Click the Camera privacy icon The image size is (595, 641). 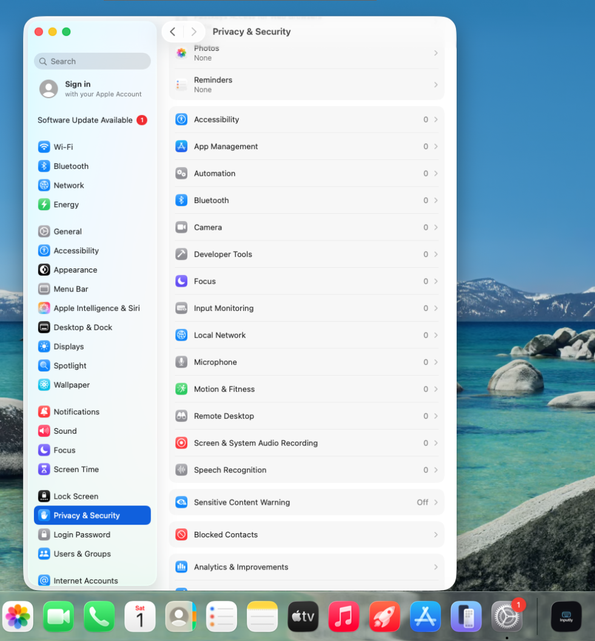(181, 227)
